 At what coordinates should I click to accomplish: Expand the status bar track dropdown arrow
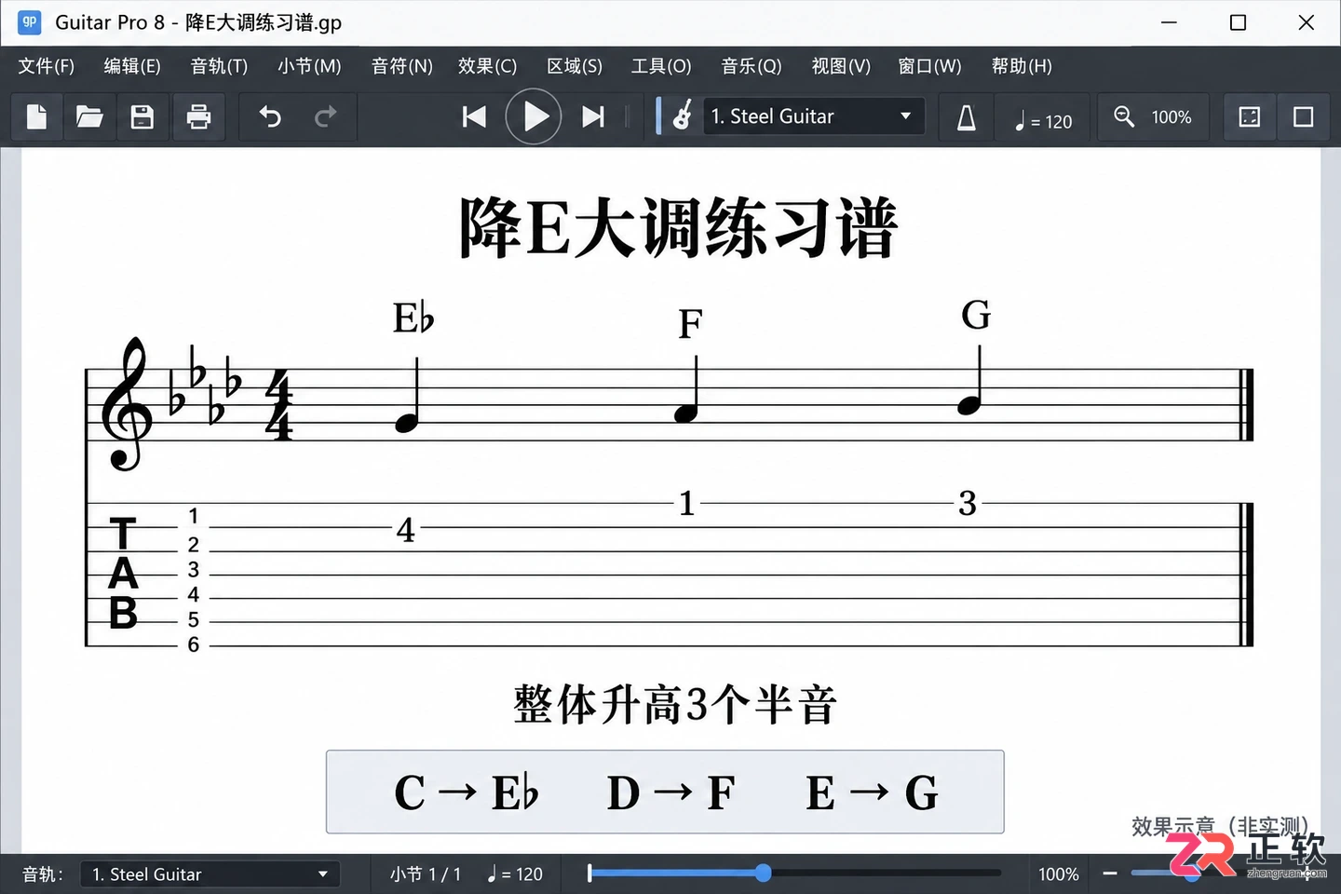pyautogui.click(x=323, y=874)
